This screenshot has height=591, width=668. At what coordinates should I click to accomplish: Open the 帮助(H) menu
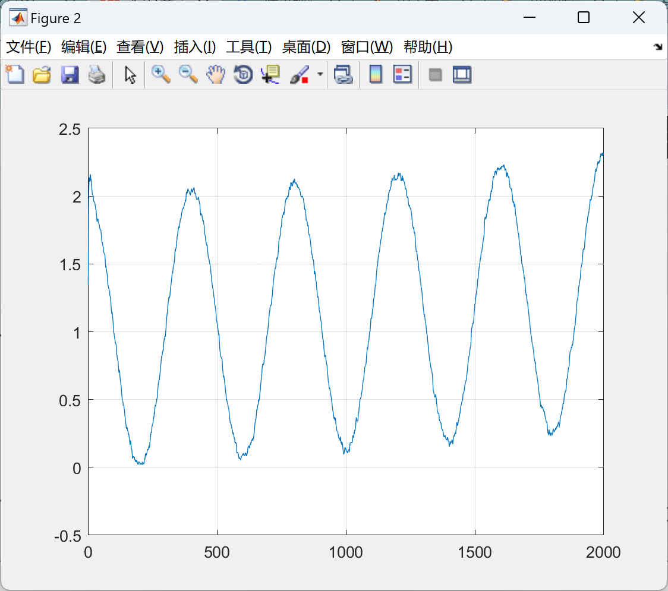click(428, 47)
